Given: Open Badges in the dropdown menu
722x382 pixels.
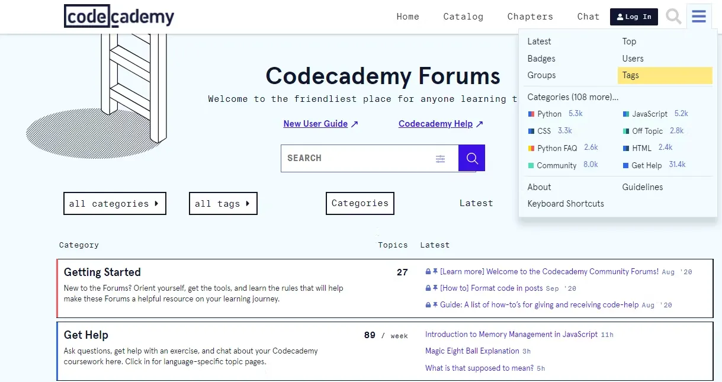Looking at the screenshot, I should pos(541,59).
